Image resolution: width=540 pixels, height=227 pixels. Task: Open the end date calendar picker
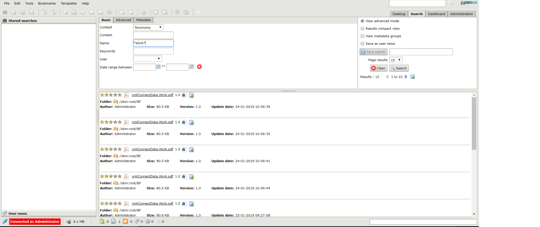191,67
